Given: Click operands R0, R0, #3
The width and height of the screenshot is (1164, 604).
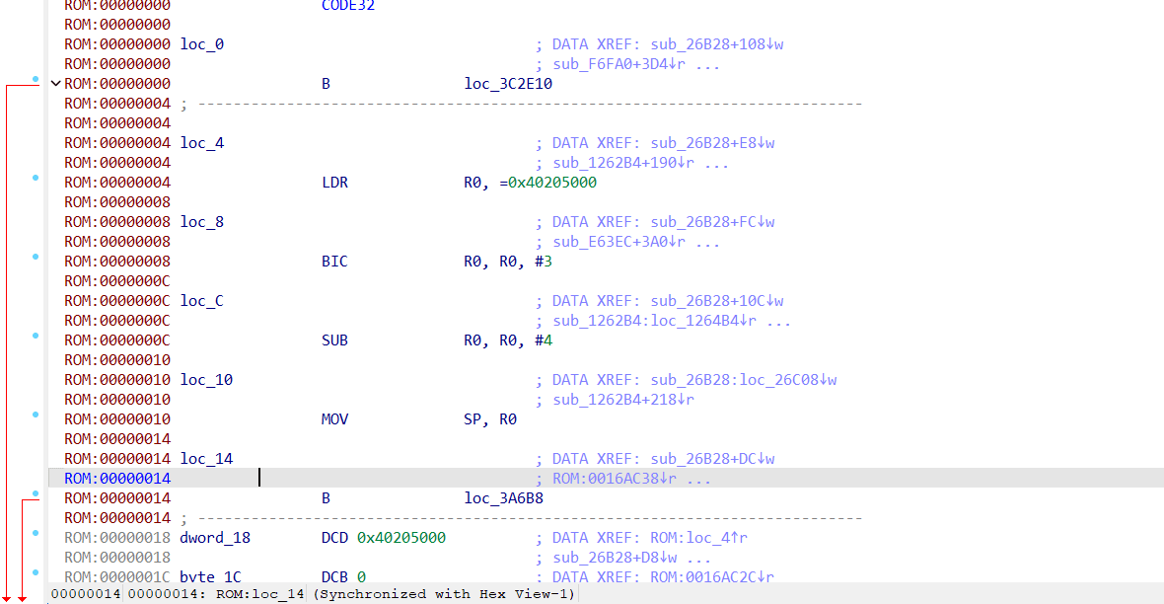Looking at the screenshot, I should click(508, 262).
